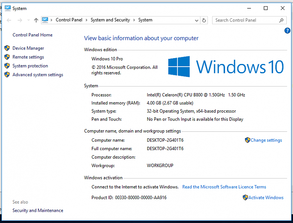Click the Search Control Panel field

(x=249, y=20)
